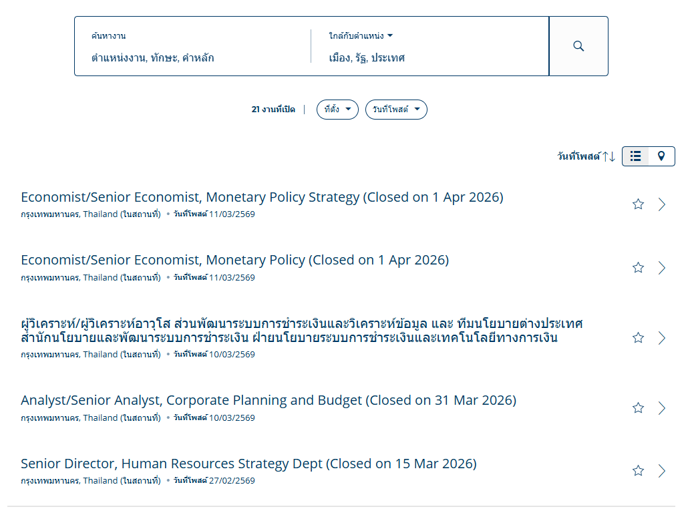Open Analyst/Senior Analyst, Corporate Planning and Budget link
Viewport: 694px width, 517px height.
point(268,400)
